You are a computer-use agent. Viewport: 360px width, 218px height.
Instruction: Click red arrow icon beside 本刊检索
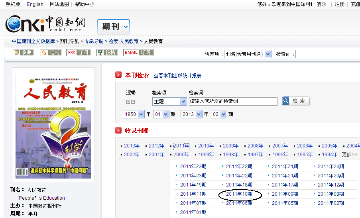118,75
